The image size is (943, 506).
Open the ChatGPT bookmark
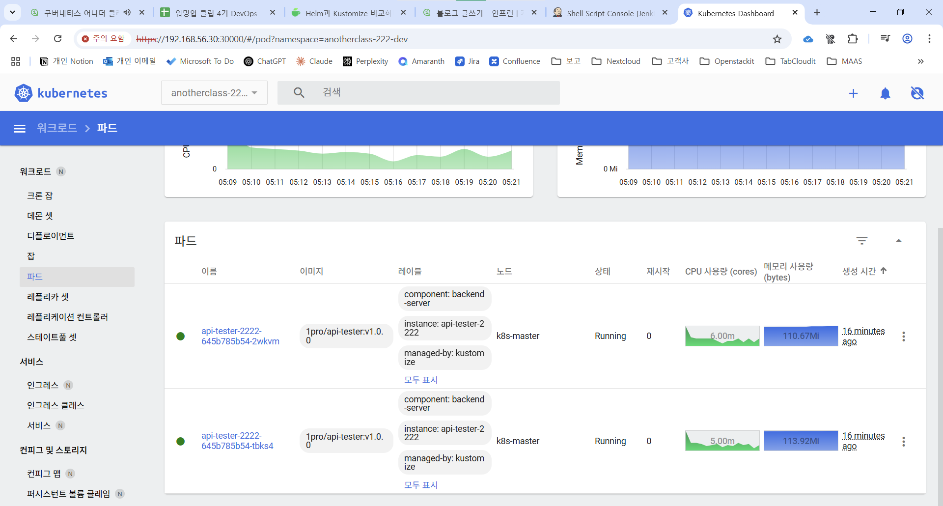[x=265, y=61]
